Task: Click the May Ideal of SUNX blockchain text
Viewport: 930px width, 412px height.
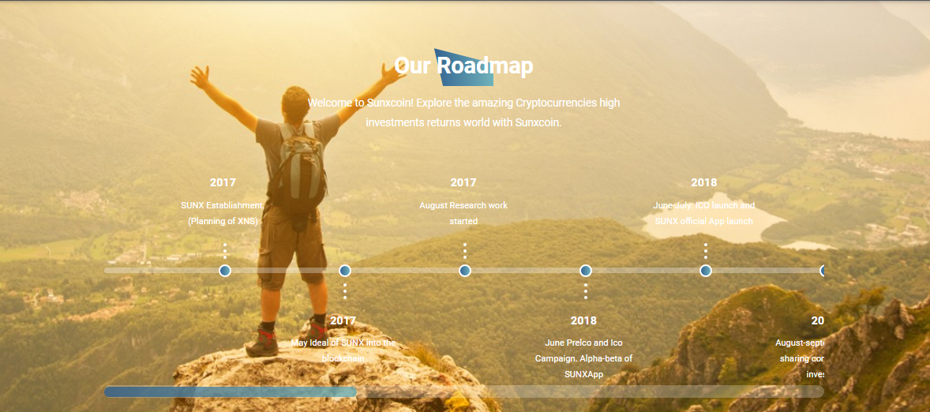Action: (x=343, y=351)
